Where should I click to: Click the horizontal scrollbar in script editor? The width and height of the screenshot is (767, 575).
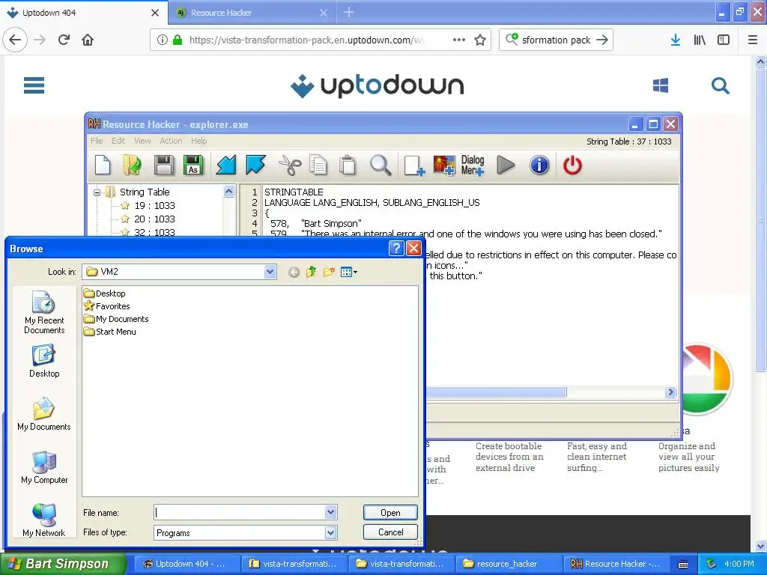[x=496, y=392]
